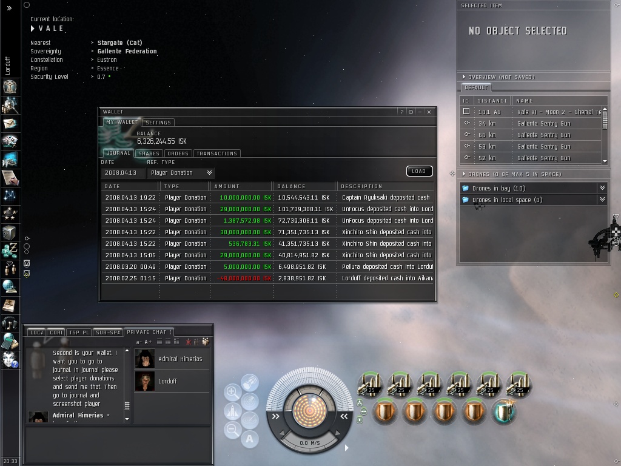Open the Orders tab in Wallet
Viewport: 621px width, 466px height.
point(178,154)
